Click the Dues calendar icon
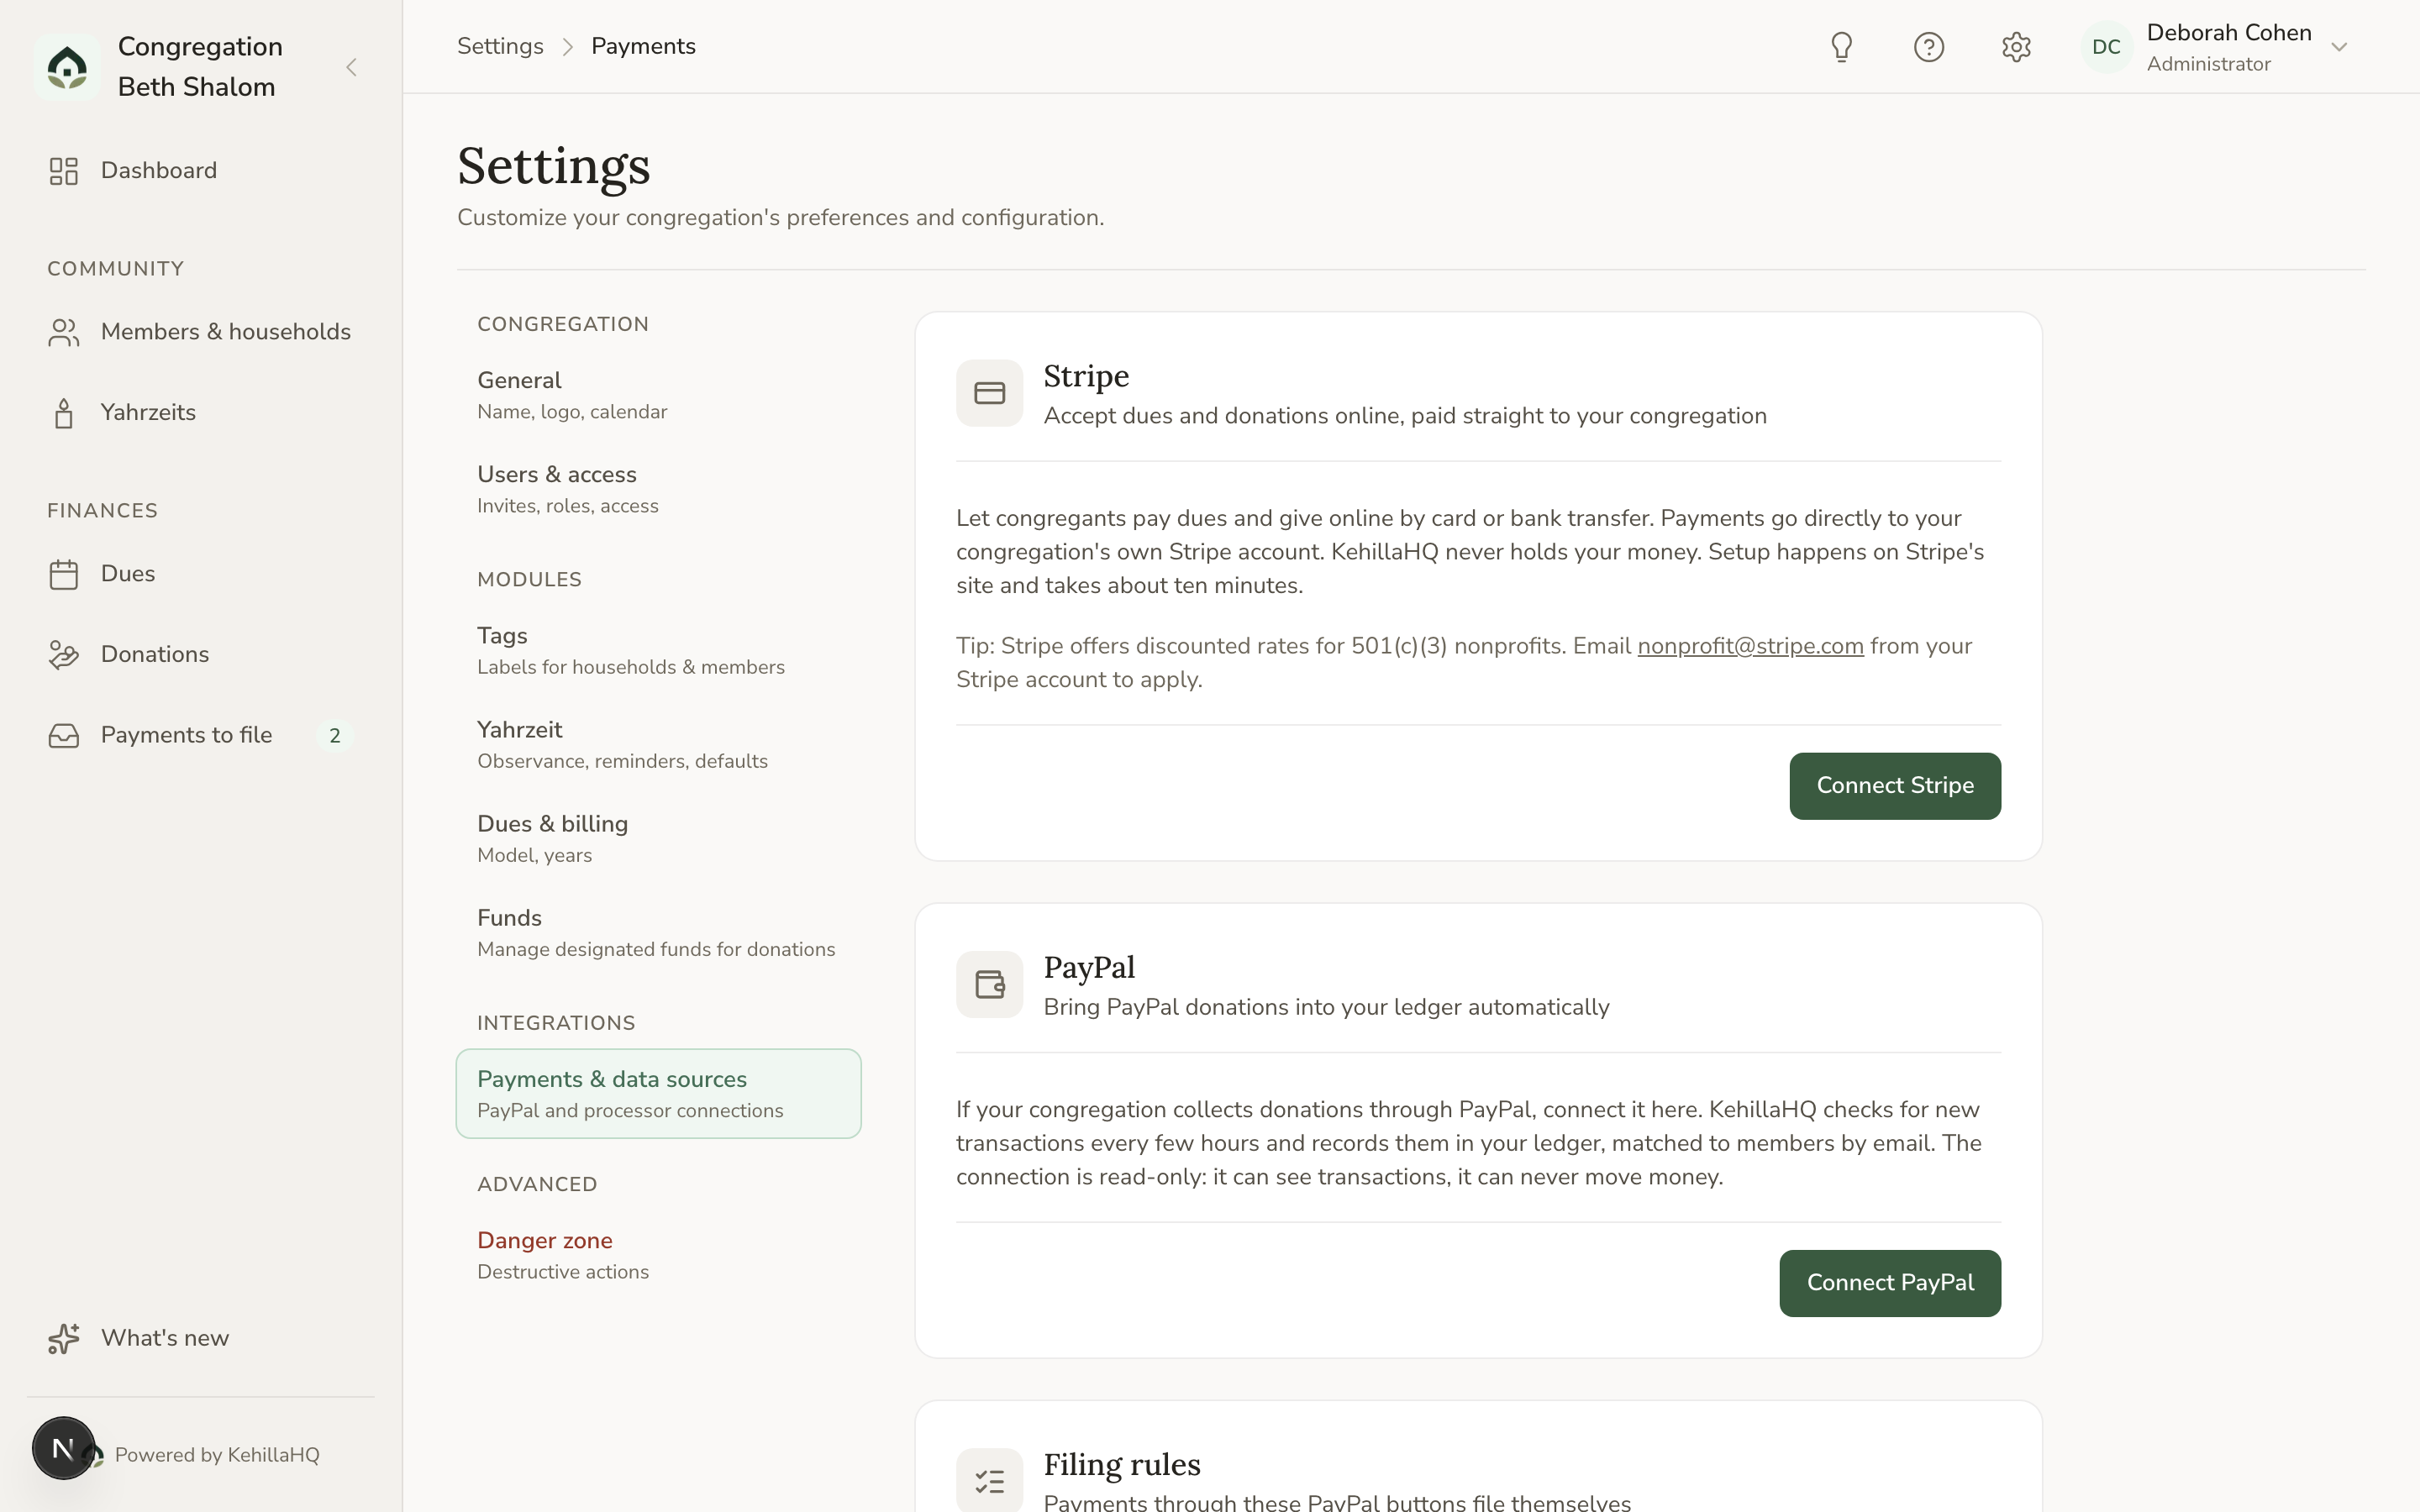 tap(64, 574)
